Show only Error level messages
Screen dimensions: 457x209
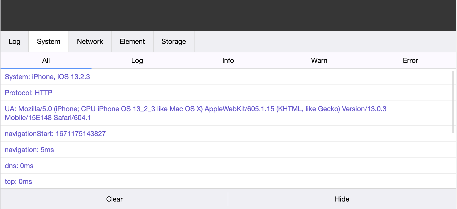point(410,61)
